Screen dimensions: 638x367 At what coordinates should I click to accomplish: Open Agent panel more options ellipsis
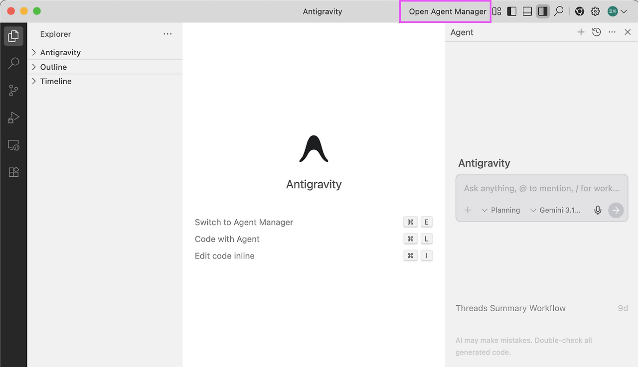click(613, 32)
